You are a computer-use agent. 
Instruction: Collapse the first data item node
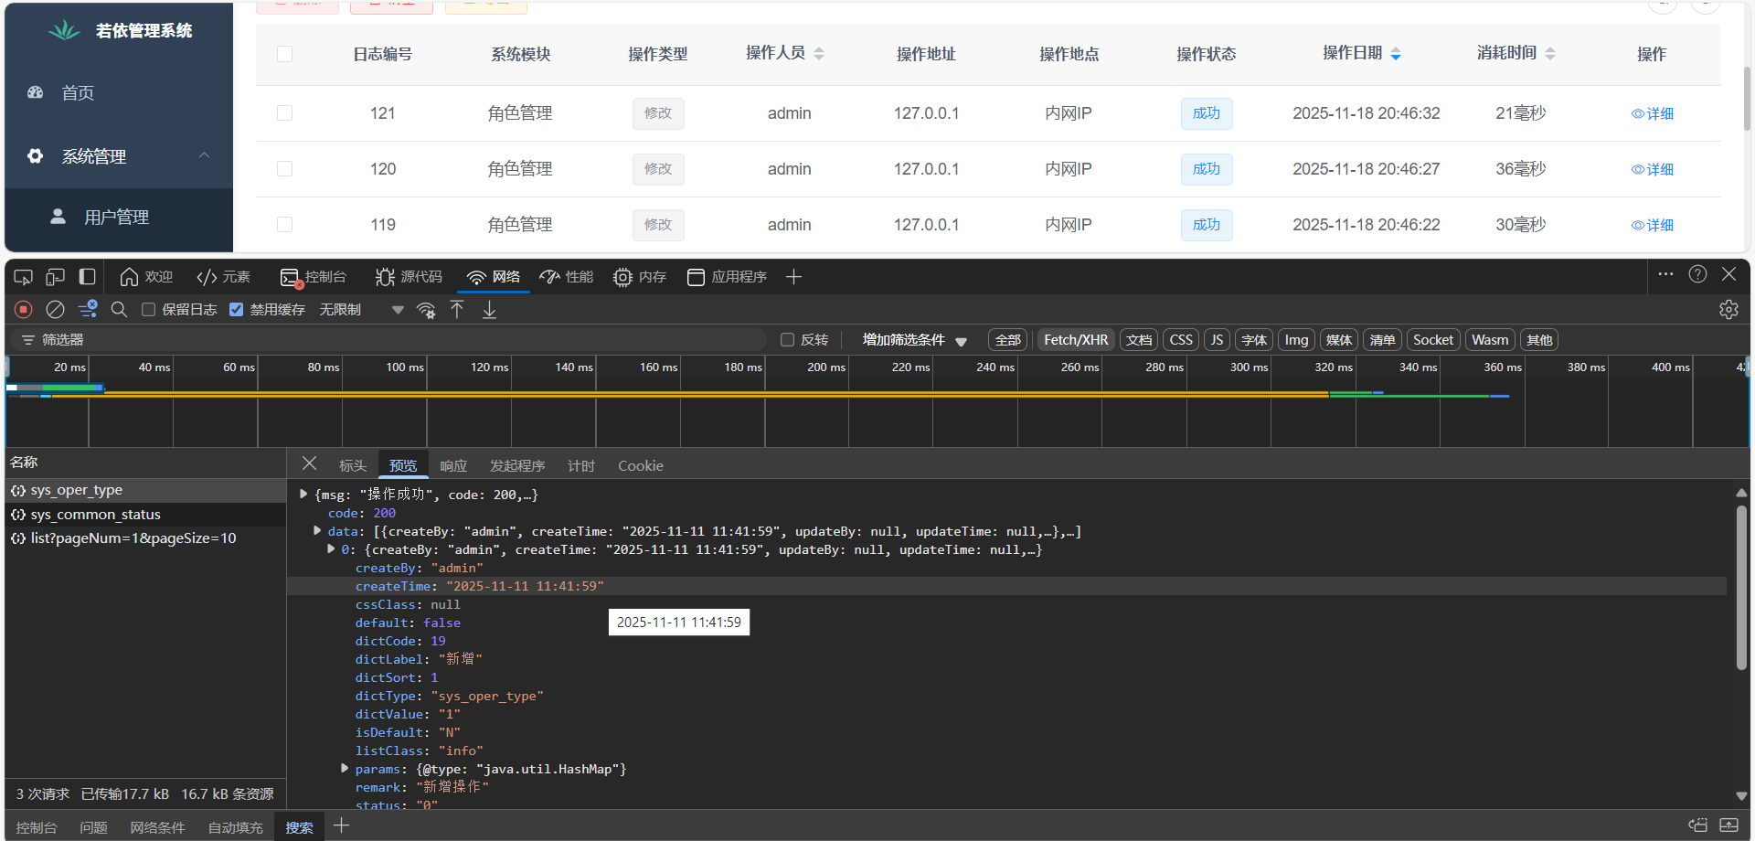pyautogui.click(x=331, y=549)
